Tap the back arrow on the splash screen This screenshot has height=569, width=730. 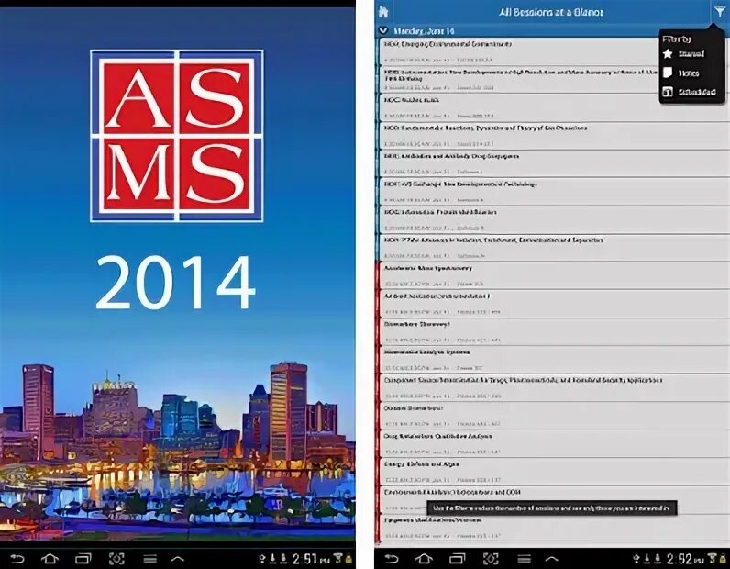pos(17,558)
